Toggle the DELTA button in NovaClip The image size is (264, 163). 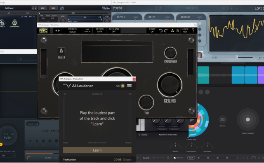(61, 51)
